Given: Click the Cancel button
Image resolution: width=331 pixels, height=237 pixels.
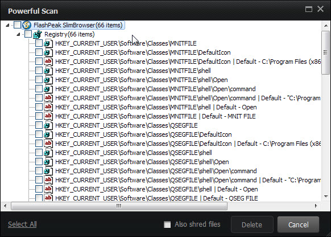Looking at the screenshot, I should coord(298,224).
